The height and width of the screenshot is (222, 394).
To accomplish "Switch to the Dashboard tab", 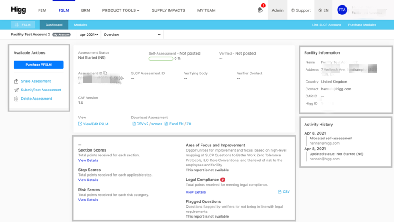I will pos(54,25).
